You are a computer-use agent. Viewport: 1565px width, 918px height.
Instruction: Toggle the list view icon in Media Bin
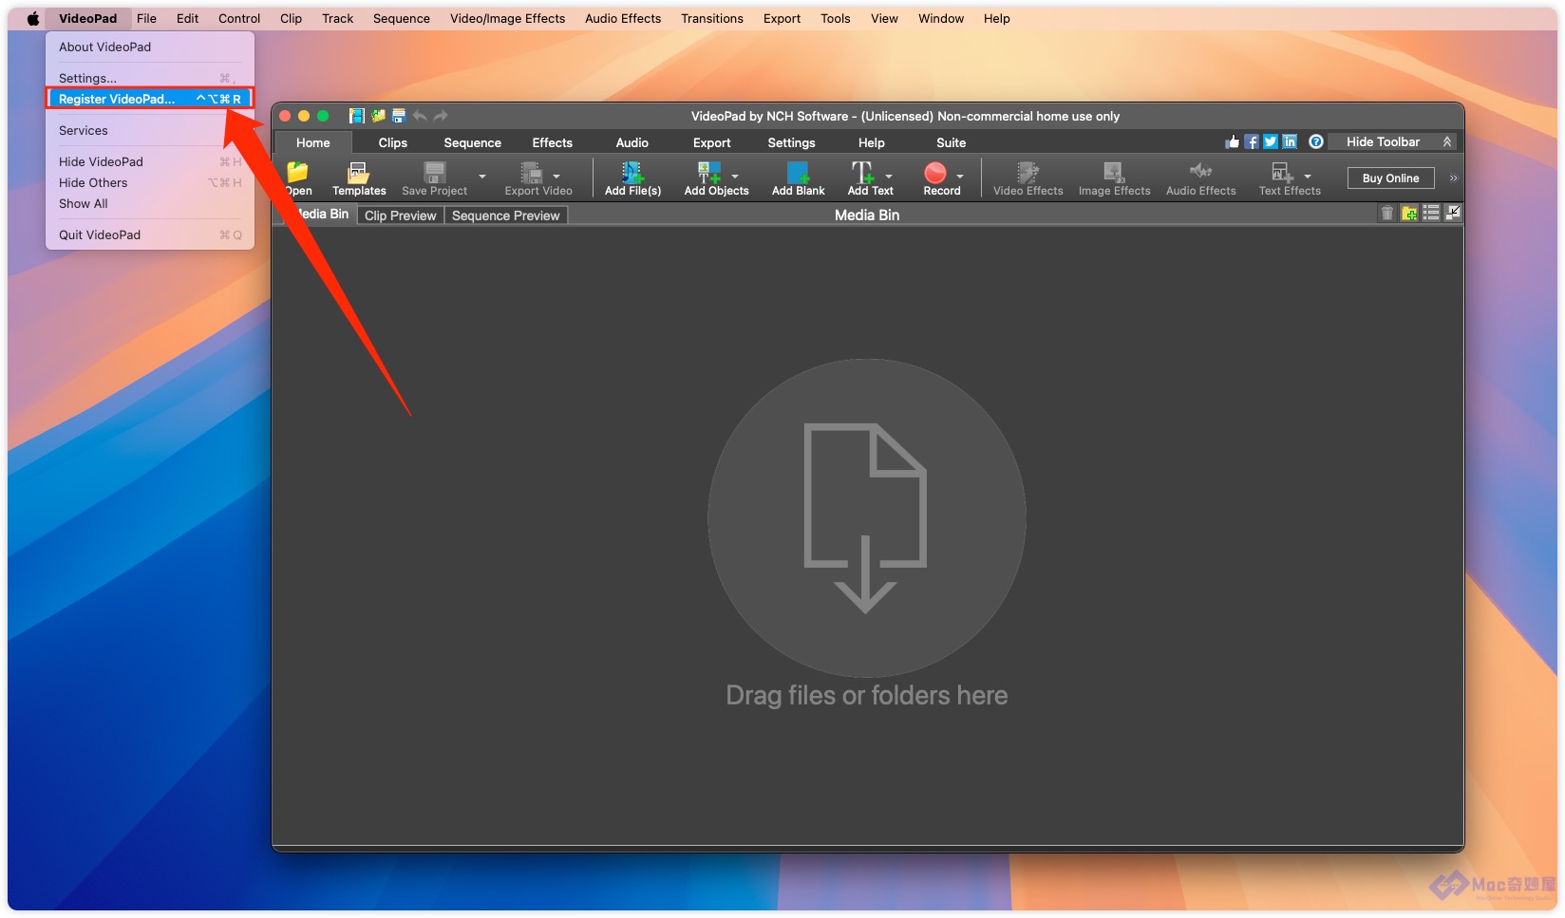tap(1431, 214)
